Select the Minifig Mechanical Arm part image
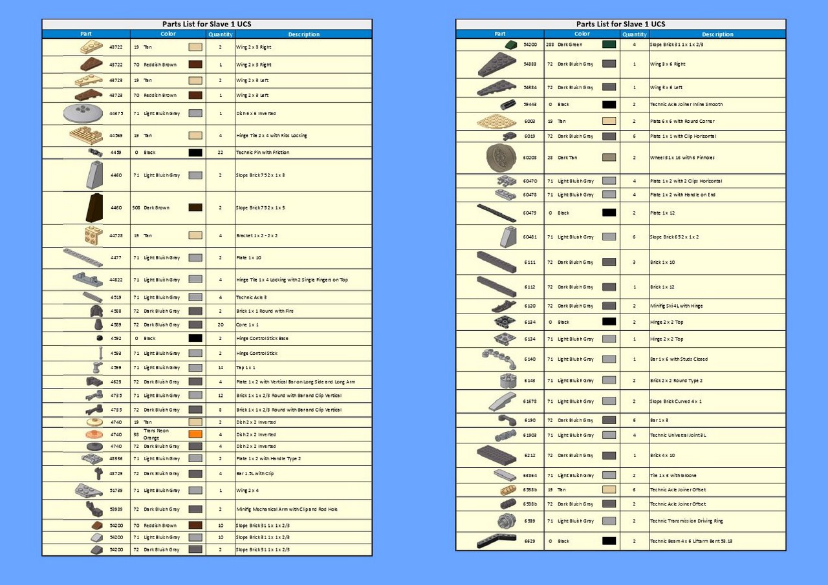 (x=94, y=509)
